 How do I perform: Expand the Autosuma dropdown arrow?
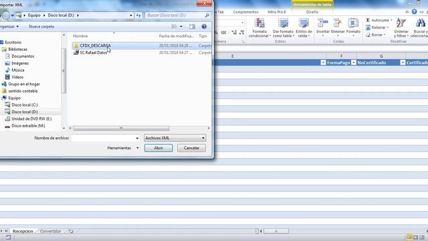click(x=391, y=20)
